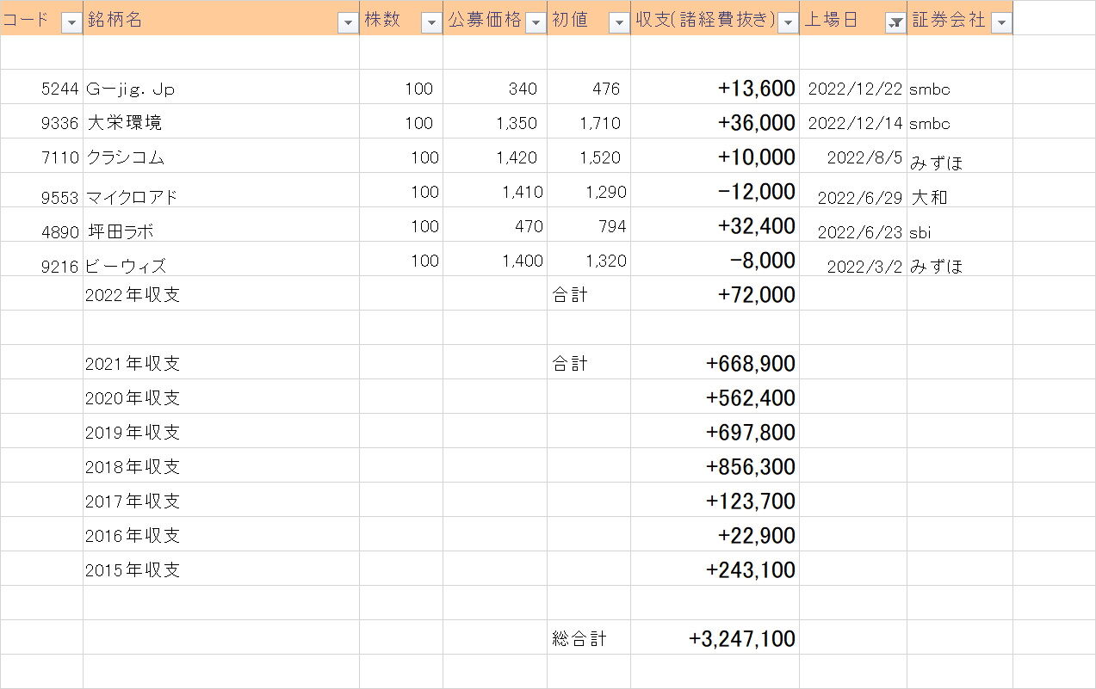
Task: Select cell with code 4890
Action: click(x=41, y=225)
